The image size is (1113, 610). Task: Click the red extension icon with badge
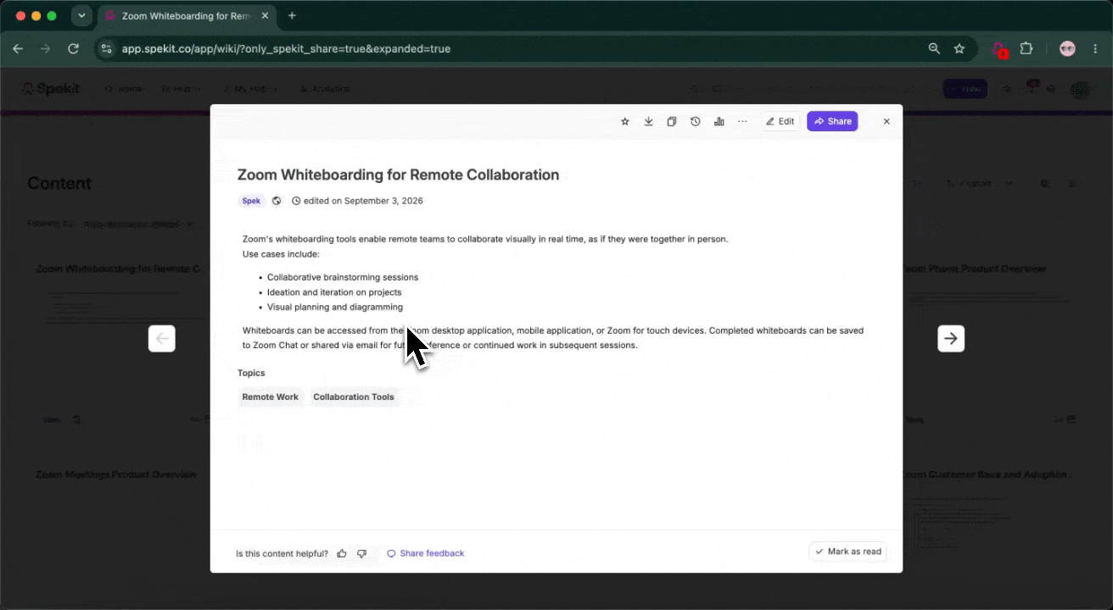[999, 49]
